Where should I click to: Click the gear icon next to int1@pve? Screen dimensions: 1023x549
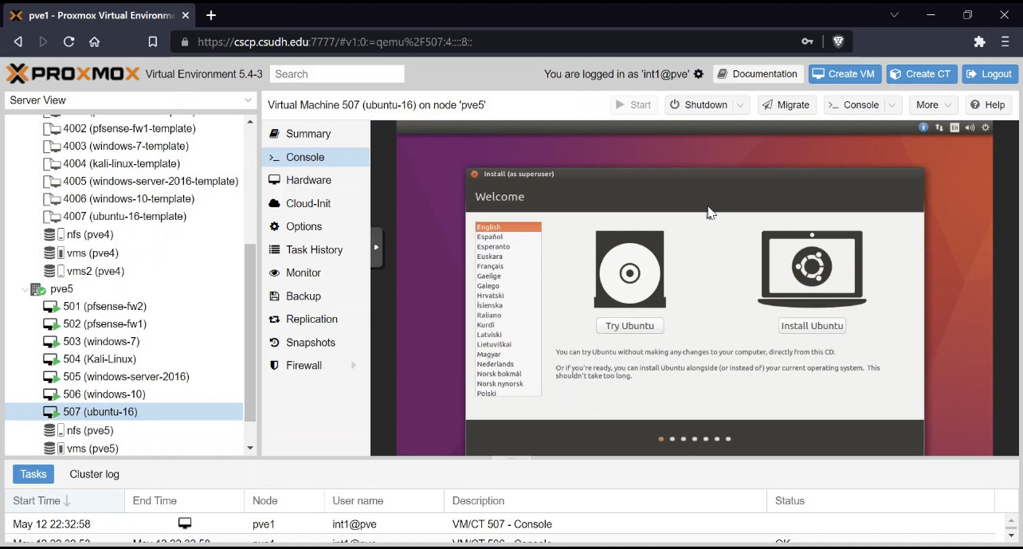click(x=699, y=74)
